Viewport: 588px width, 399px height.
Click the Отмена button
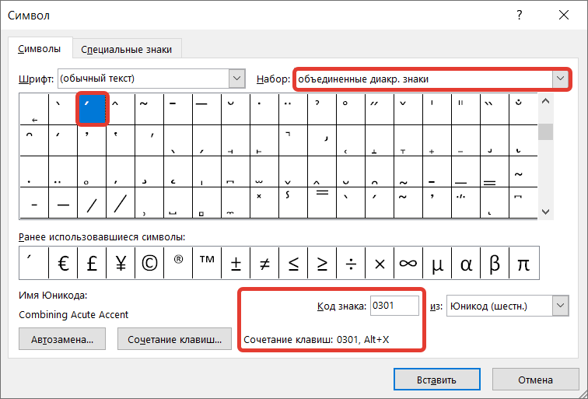tap(535, 380)
